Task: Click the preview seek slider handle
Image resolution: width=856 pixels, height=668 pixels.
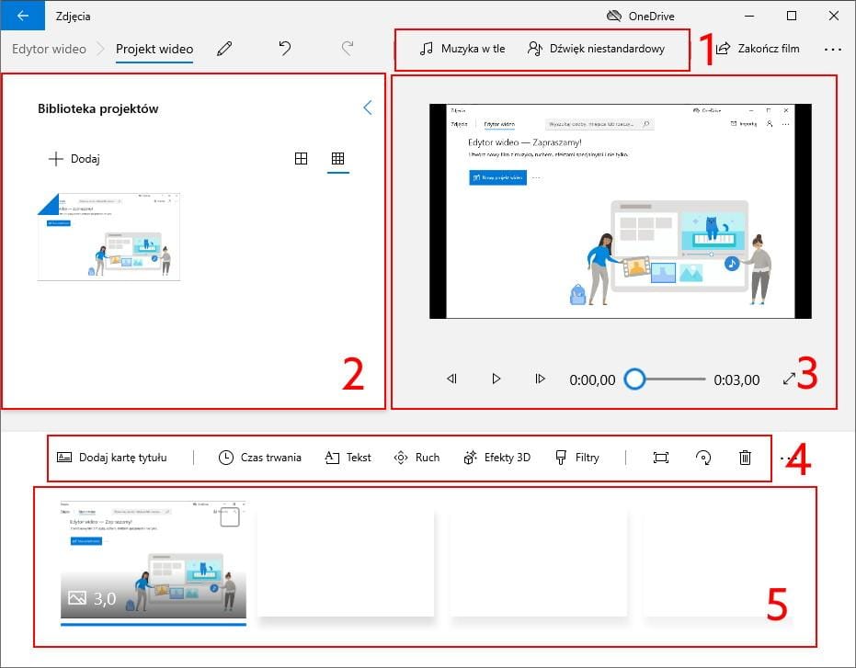Action: click(634, 379)
